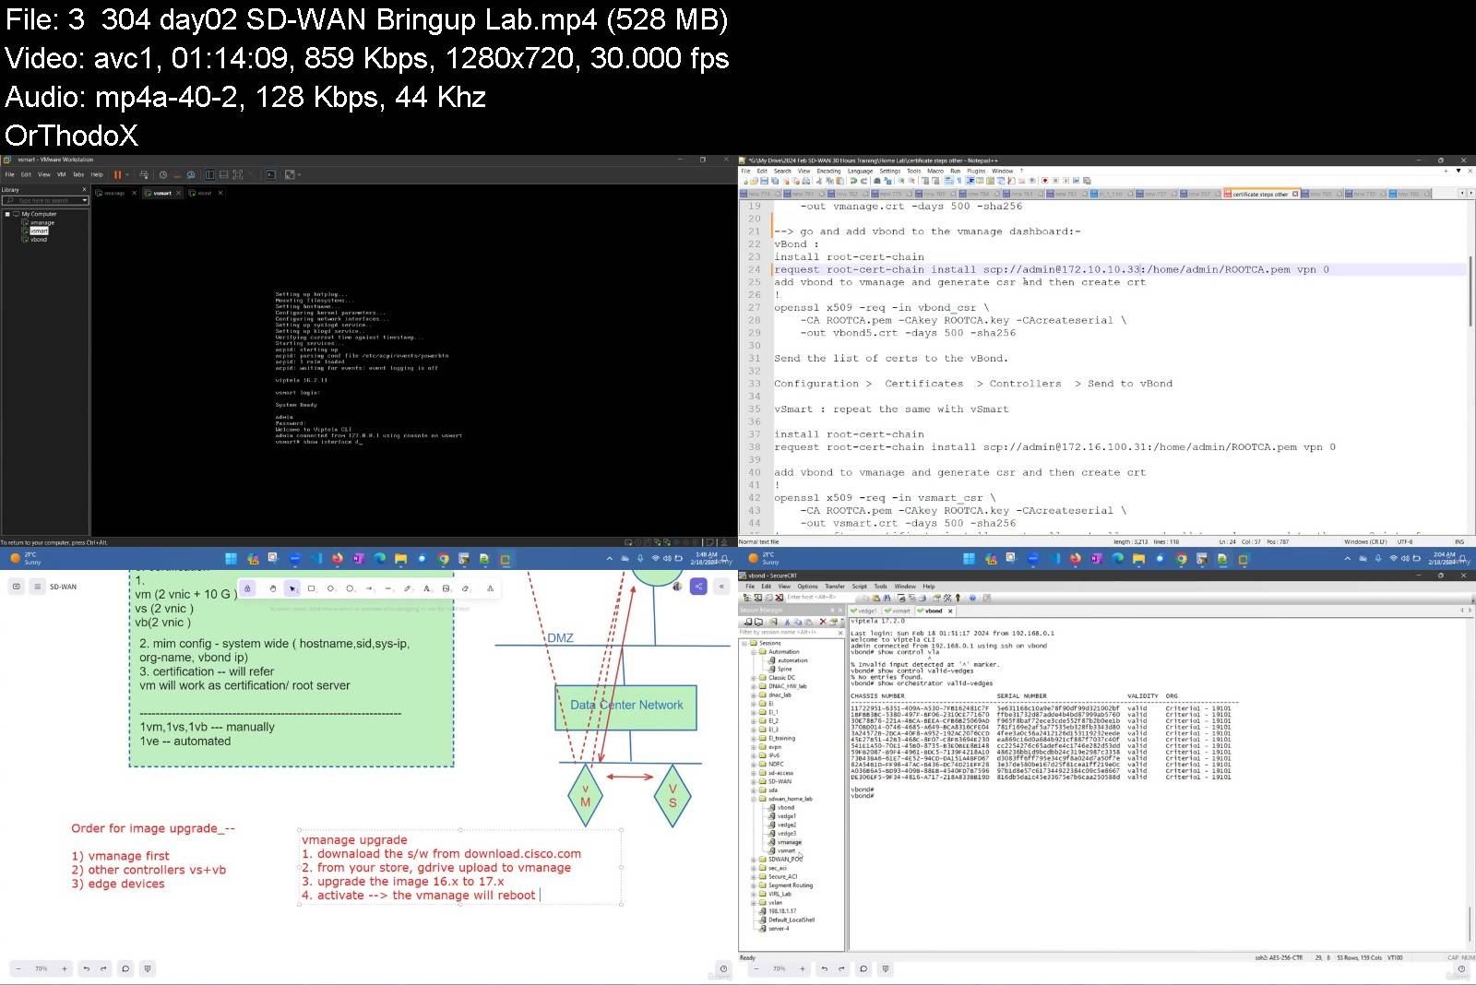
Task: Click Notepad++ save file toolbar icon
Action: click(x=764, y=181)
